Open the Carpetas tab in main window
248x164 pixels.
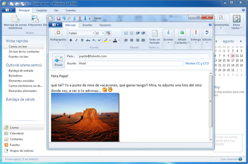(41, 10)
